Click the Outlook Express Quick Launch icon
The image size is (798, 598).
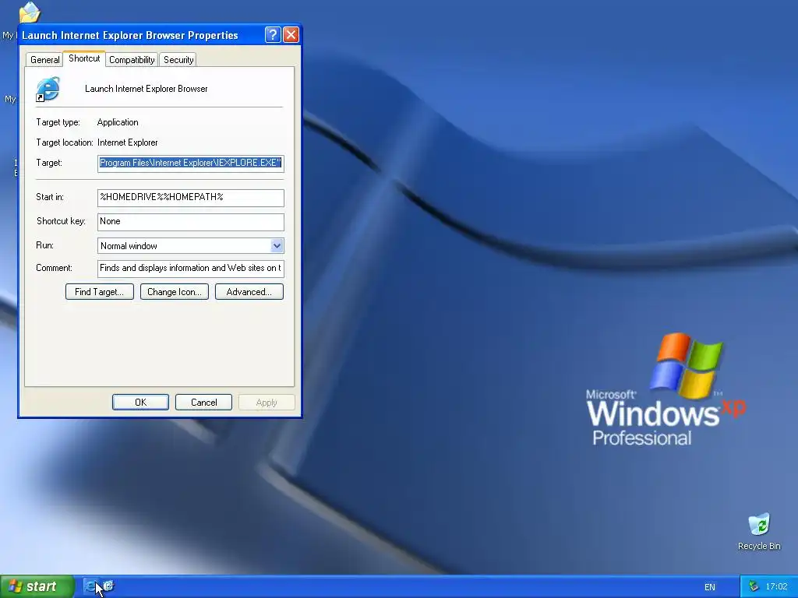point(108,586)
